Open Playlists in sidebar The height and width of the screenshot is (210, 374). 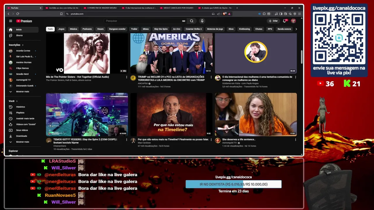point(22,113)
